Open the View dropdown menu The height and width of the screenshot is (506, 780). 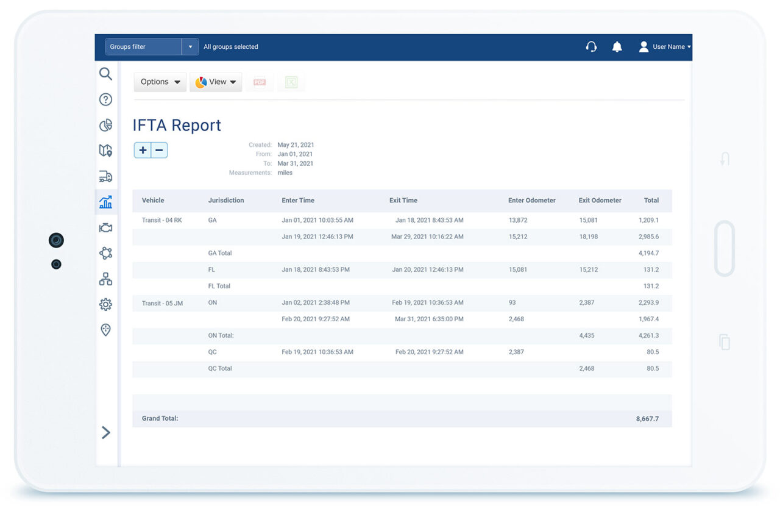pyautogui.click(x=216, y=82)
